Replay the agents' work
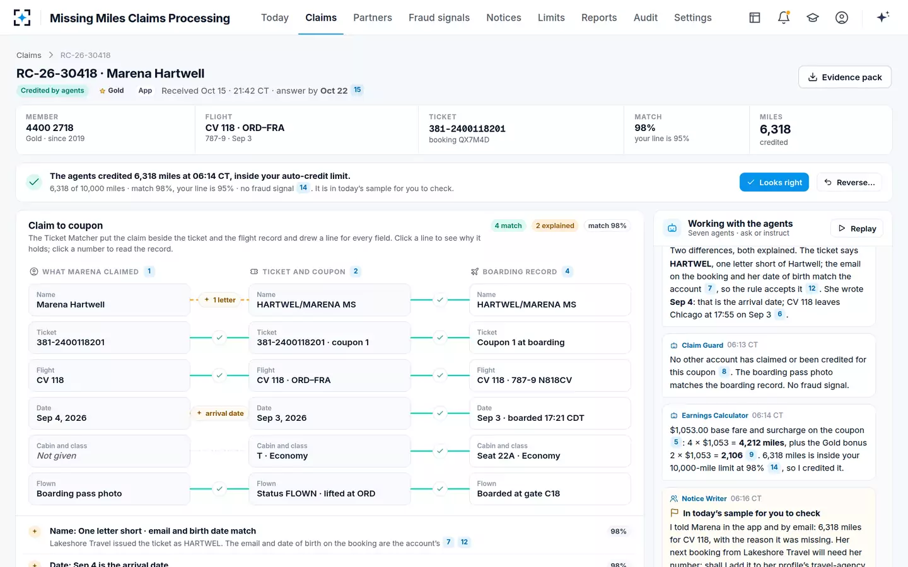 pos(857,228)
